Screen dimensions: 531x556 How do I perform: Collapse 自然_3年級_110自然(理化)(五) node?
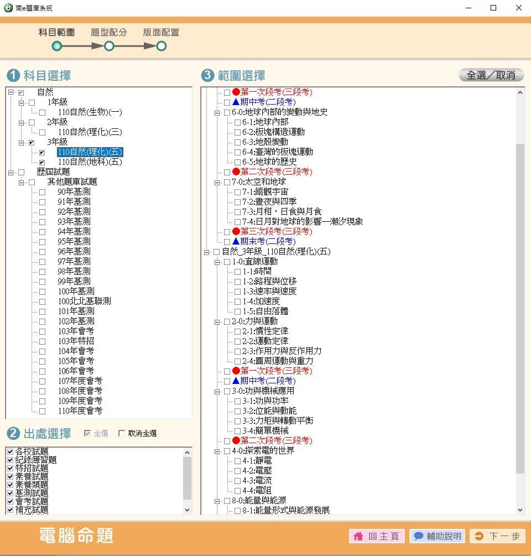[207, 252]
